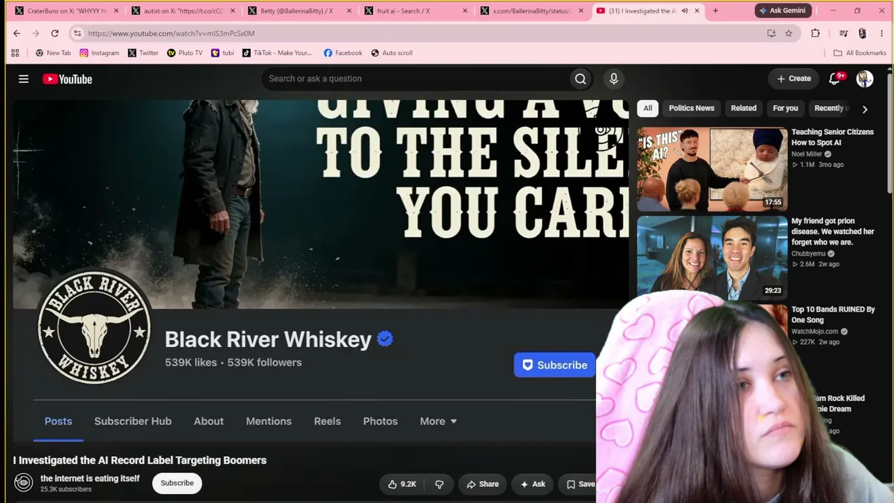The height and width of the screenshot is (503, 894).
Task: Open the the internet is eating itself channel link
Action: coord(90,479)
